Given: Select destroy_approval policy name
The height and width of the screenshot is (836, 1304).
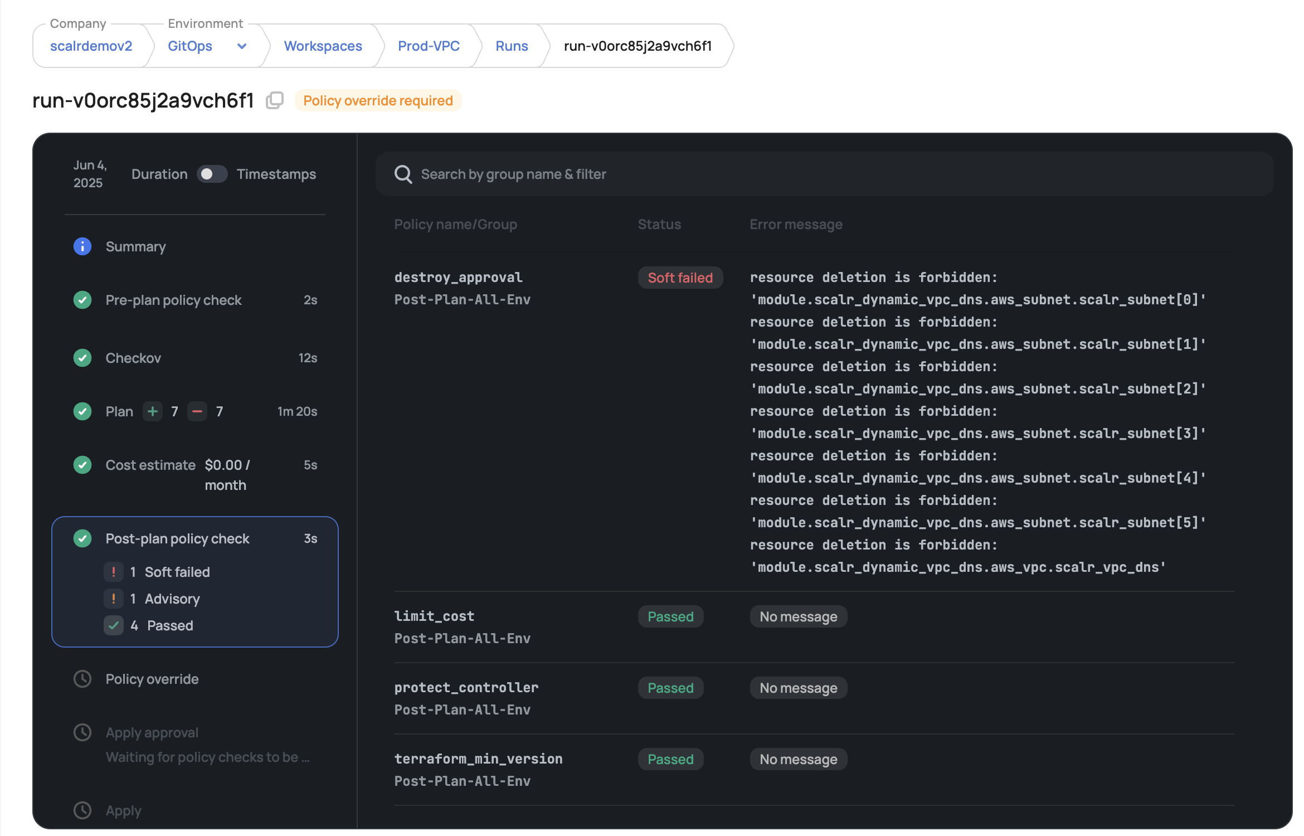Looking at the screenshot, I should [458, 277].
